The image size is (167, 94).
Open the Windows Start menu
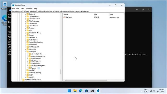[69, 91]
